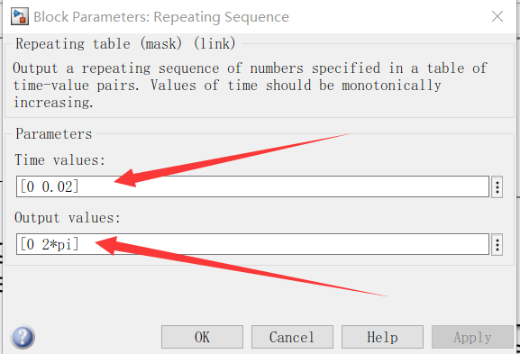Click the empty gray area above the OK button

pos(202,295)
